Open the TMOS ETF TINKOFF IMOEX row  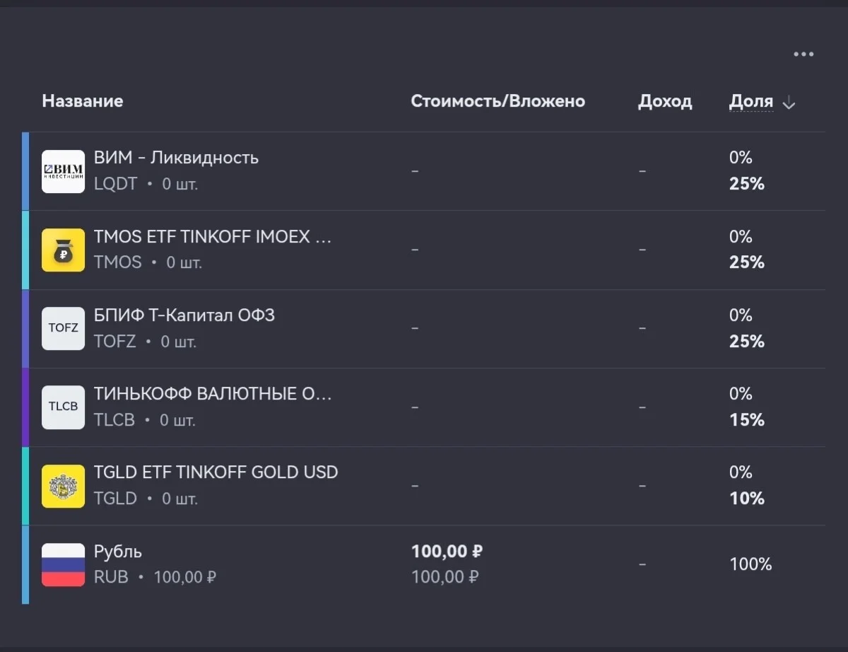pos(423,250)
